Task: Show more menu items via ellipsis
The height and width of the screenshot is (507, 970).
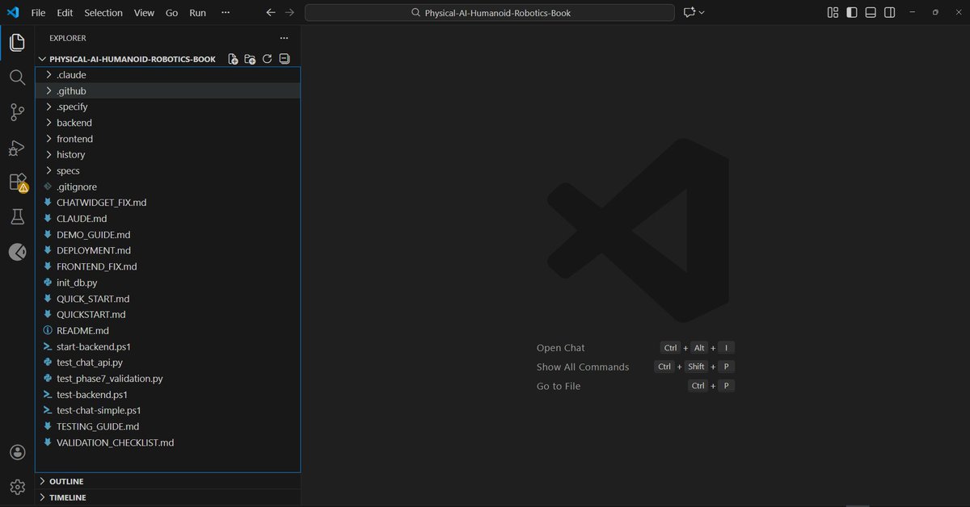Action: click(x=226, y=13)
